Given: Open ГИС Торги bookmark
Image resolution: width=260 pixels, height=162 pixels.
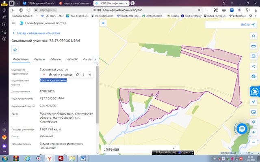Looking at the screenshot, I should coord(52,16).
